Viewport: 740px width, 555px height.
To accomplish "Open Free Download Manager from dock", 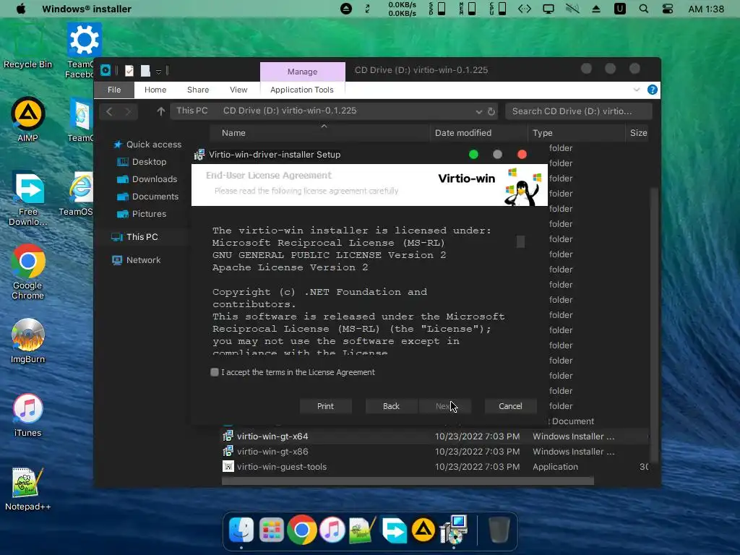I will tap(394, 530).
